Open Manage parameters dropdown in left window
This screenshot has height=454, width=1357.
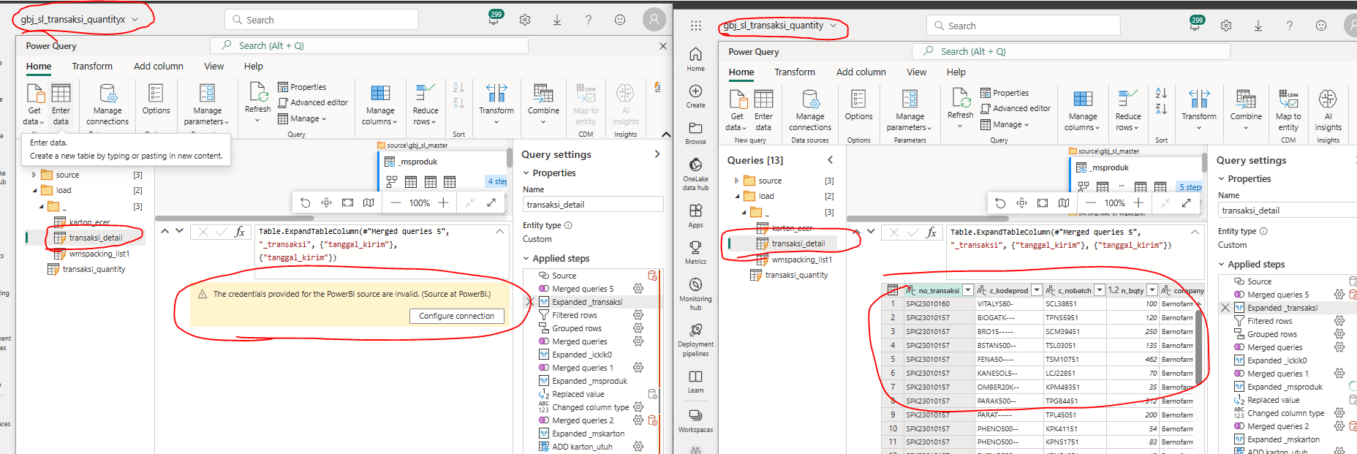pyautogui.click(x=207, y=105)
